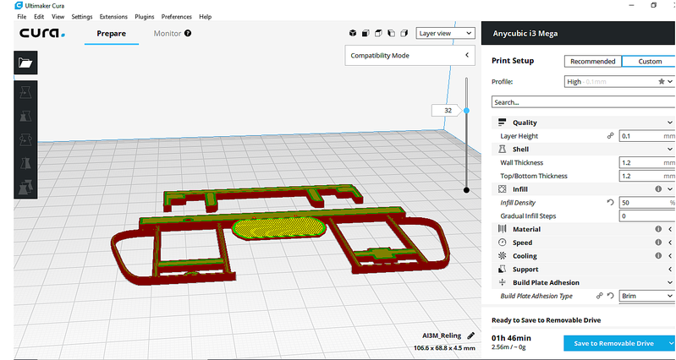Open the Help menu

(206, 17)
